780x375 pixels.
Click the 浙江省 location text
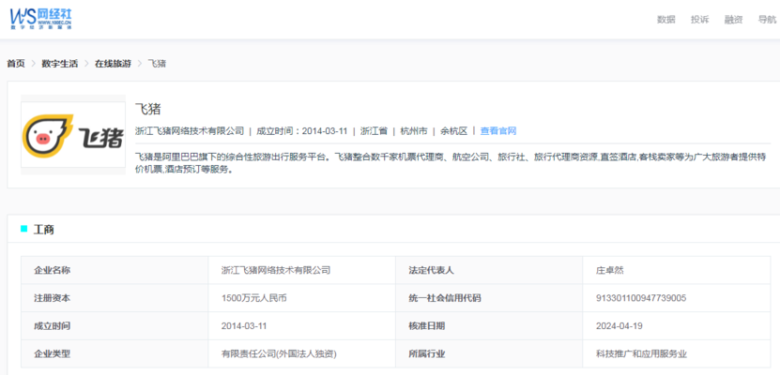(x=375, y=131)
